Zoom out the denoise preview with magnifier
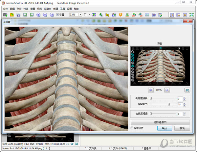 [167, 90]
